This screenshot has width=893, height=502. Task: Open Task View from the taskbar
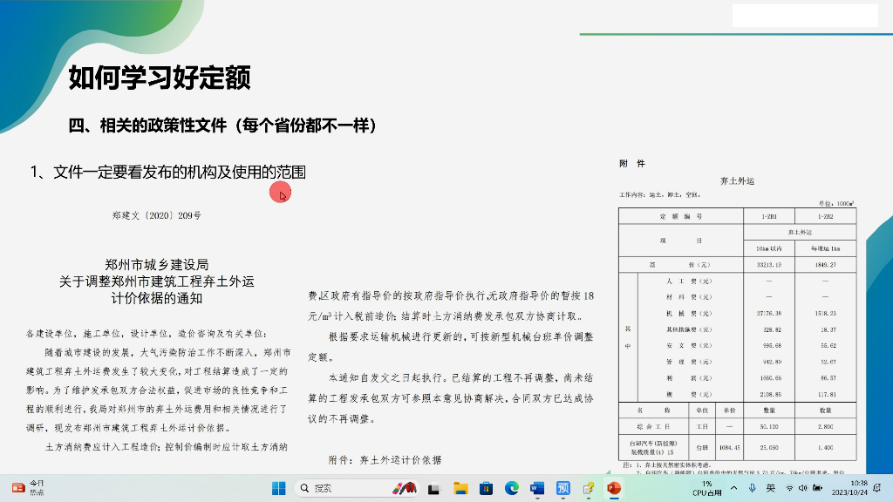point(433,488)
